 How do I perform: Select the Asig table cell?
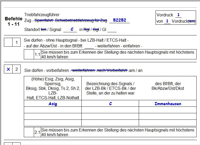tap(53, 104)
